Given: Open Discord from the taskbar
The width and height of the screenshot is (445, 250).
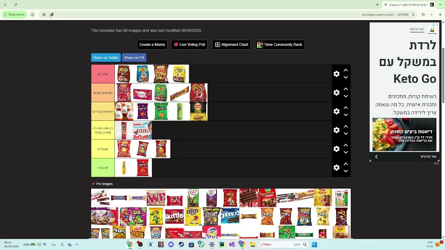Looking at the screenshot, I should 171,244.
